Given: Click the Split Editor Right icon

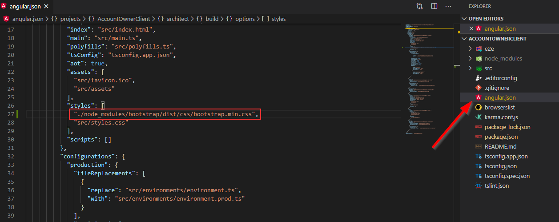Looking at the screenshot, I should click(x=434, y=7).
